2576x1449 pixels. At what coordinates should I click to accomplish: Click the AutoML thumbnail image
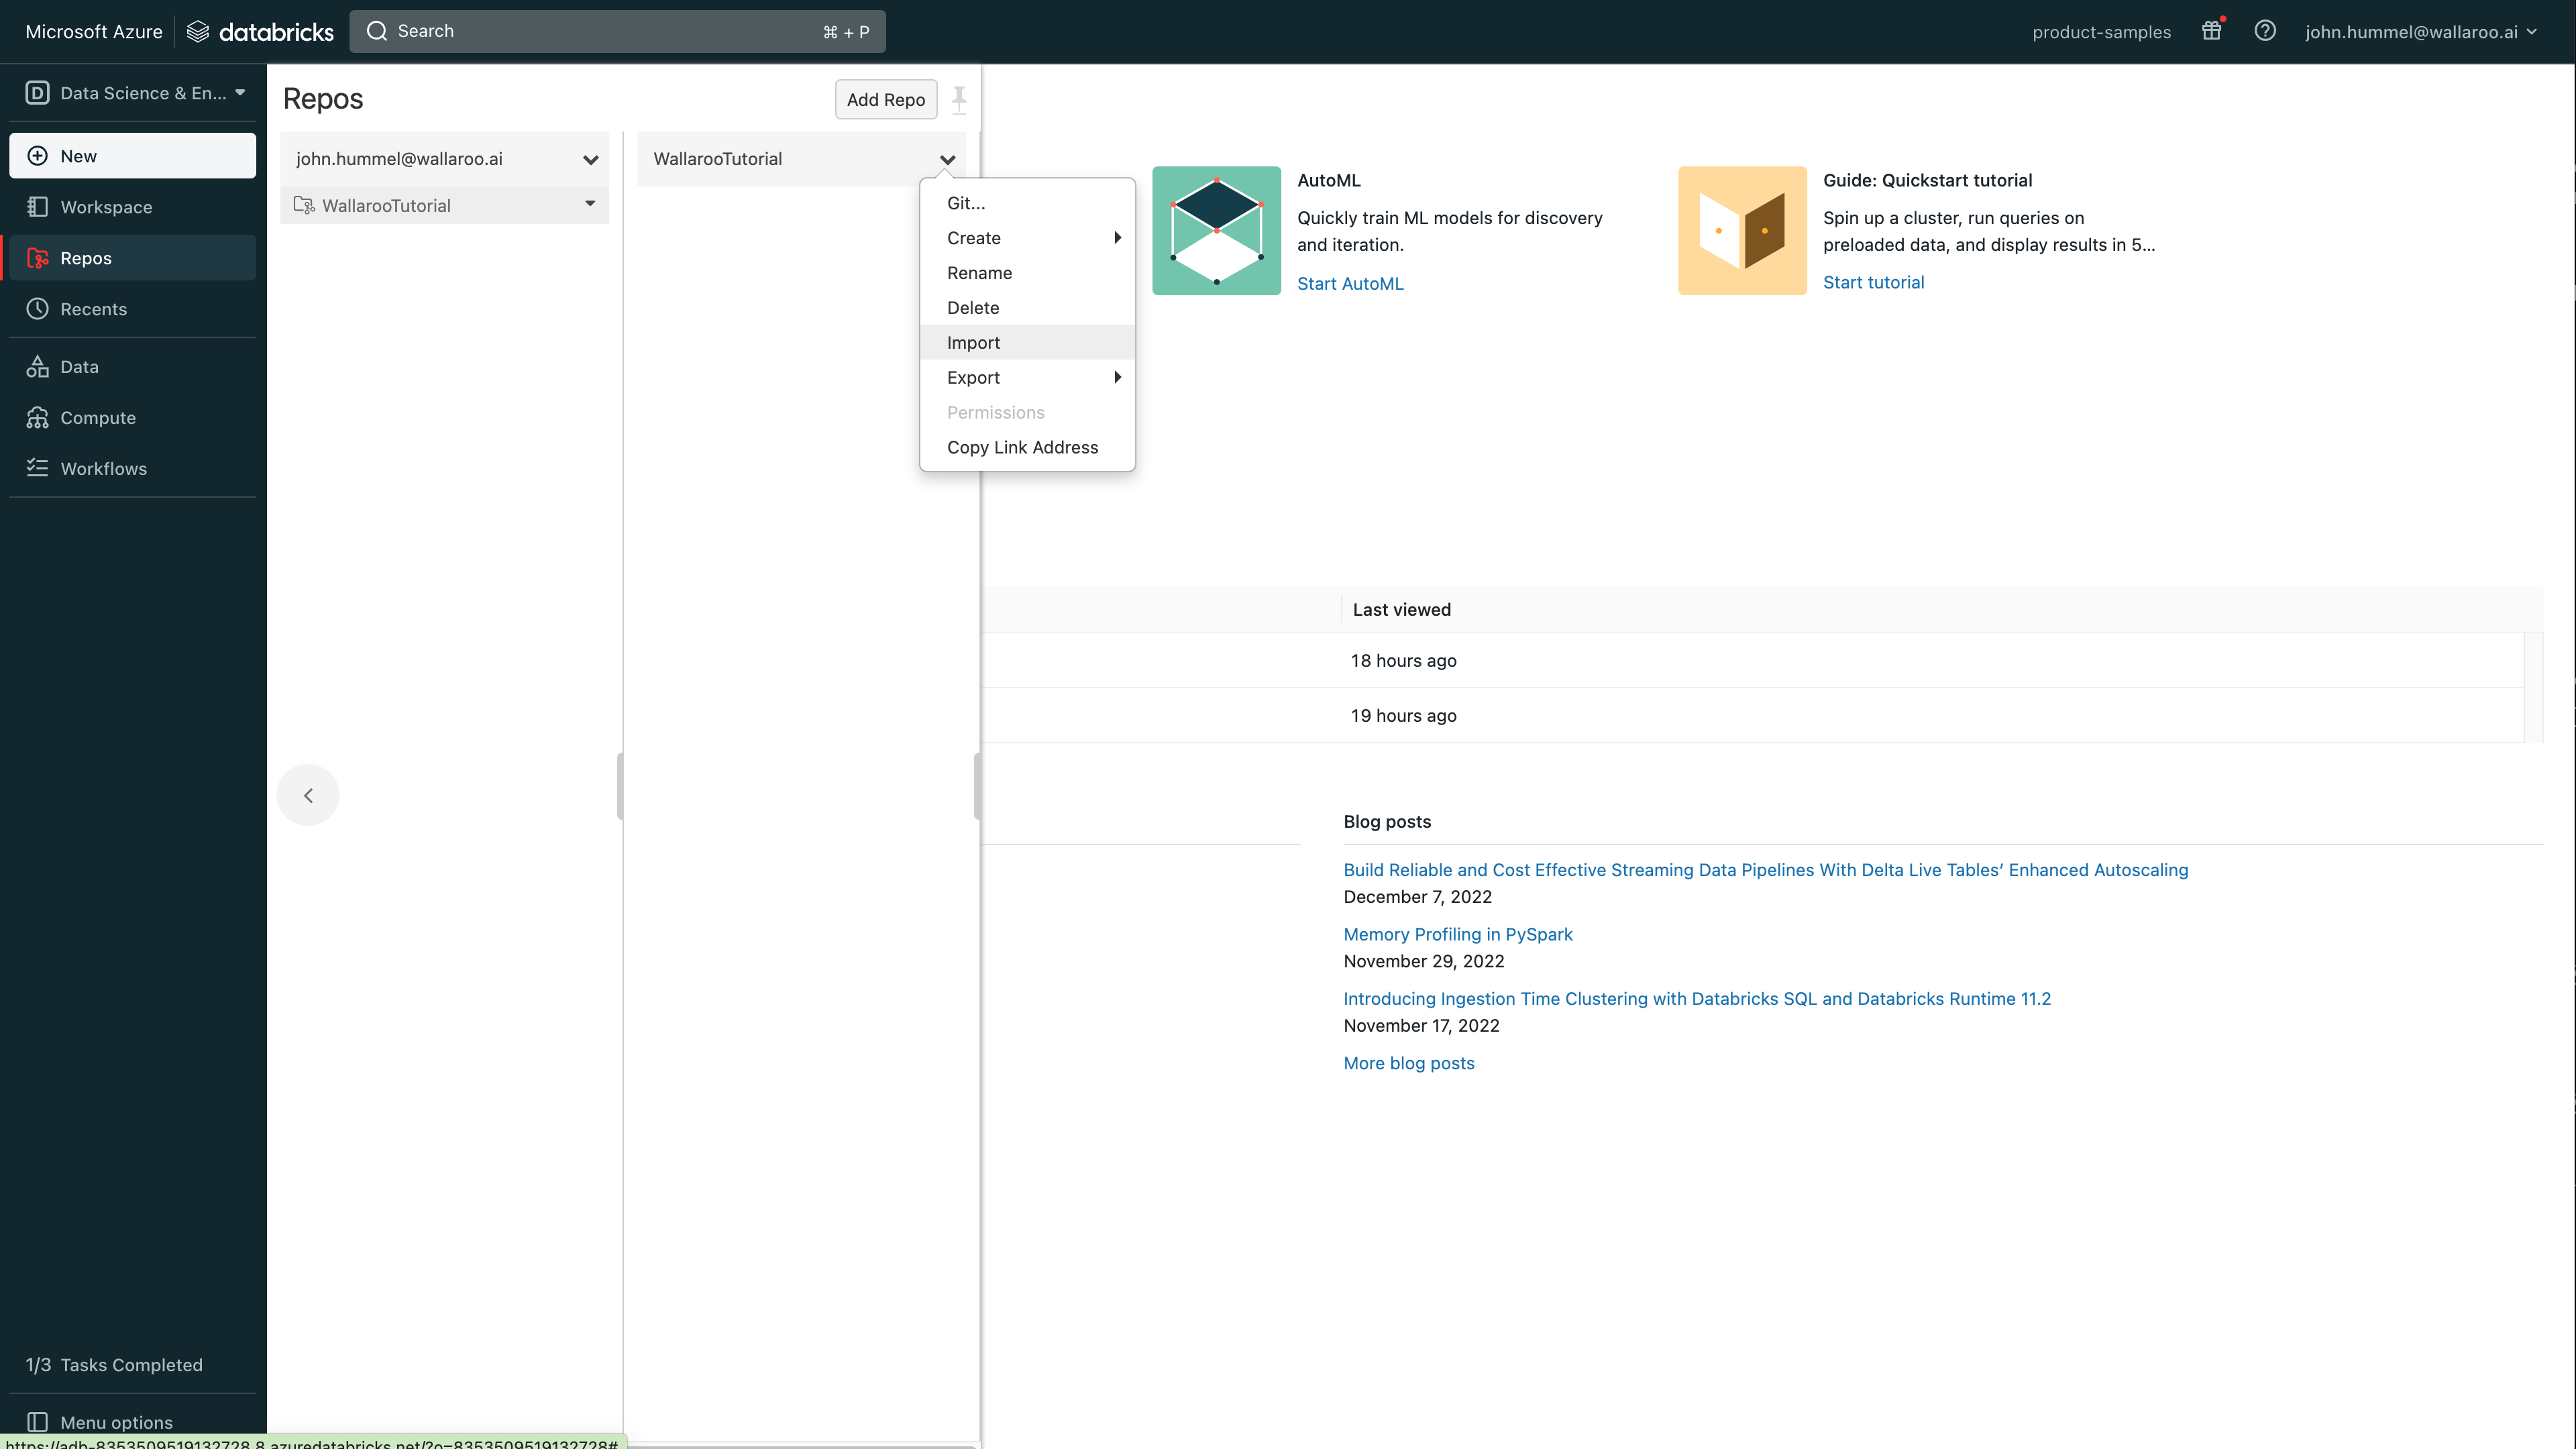1216,230
